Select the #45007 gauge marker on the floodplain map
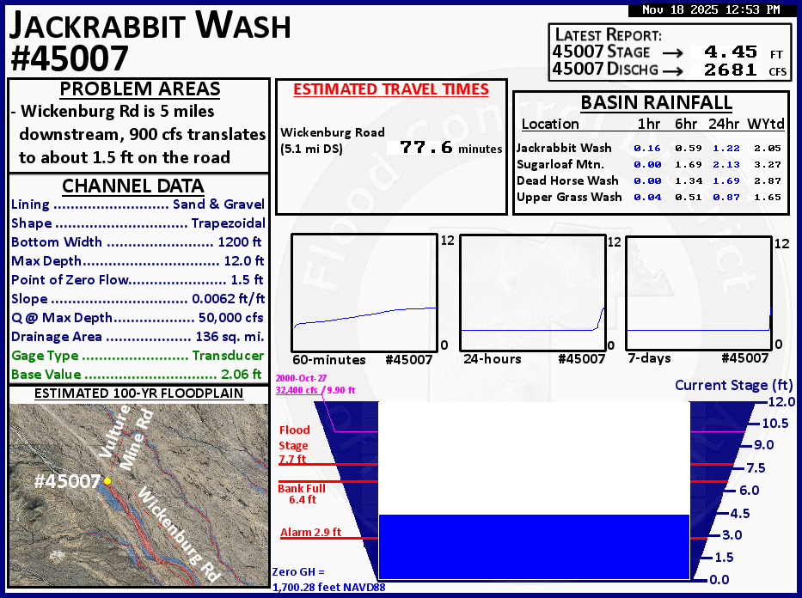802x598 pixels. (x=107, y=481)
